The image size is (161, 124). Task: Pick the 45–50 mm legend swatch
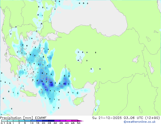click(x=75, y=121)
